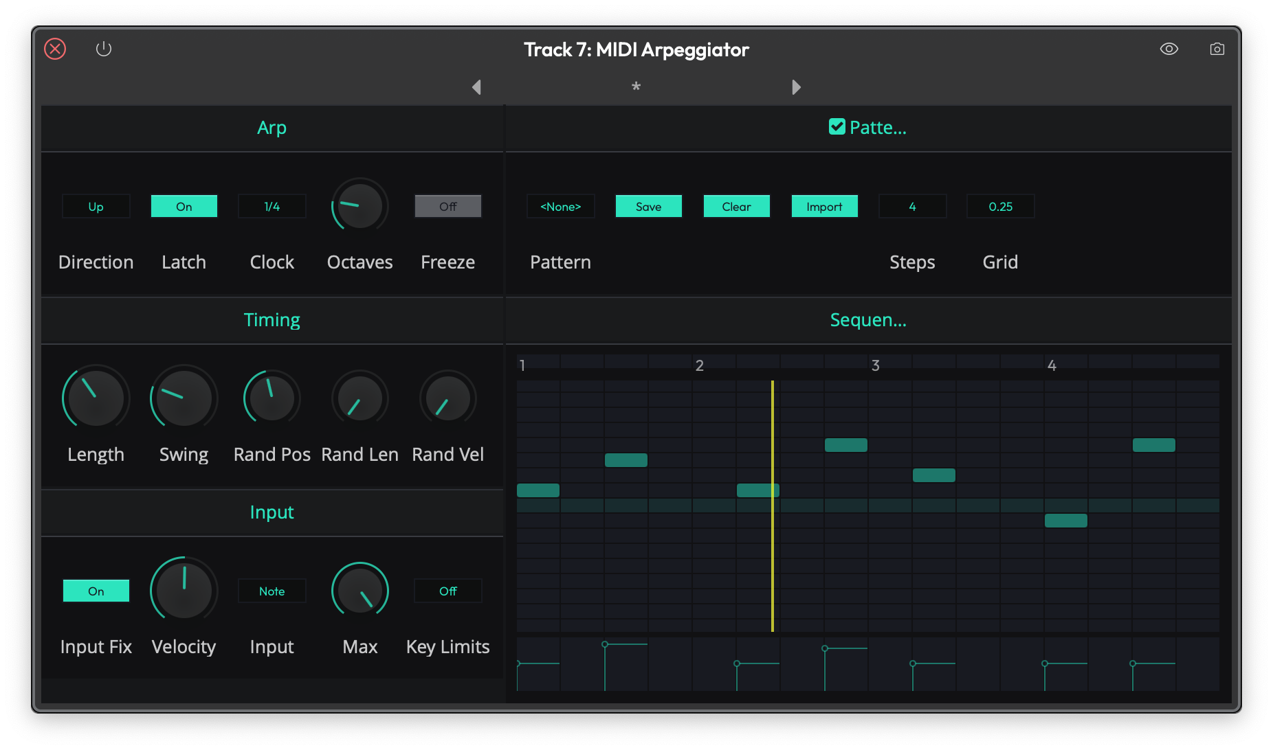Toggle the Input Fix On button
The height and width of the screenshot is (750, 1273).
pyautogui.click(x=96, y=591)
